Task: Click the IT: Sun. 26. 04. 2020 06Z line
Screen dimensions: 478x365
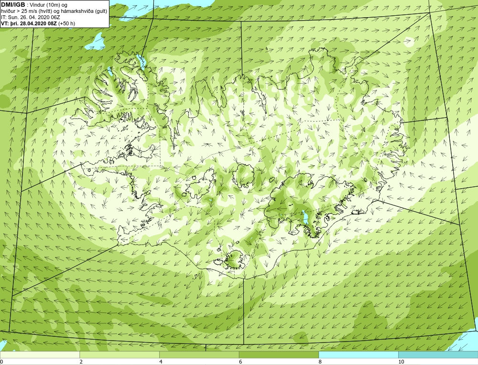Action: pos(31,17)
